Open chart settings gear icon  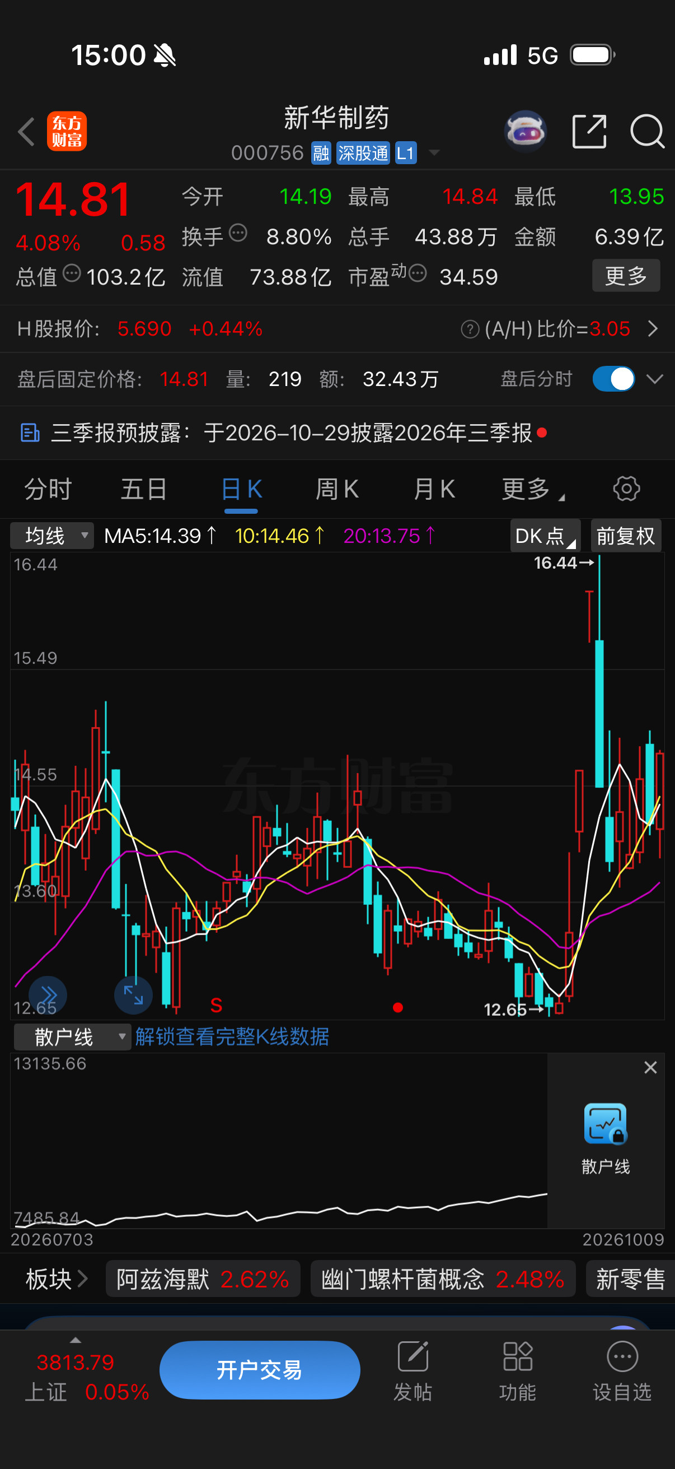click(626, 489)
